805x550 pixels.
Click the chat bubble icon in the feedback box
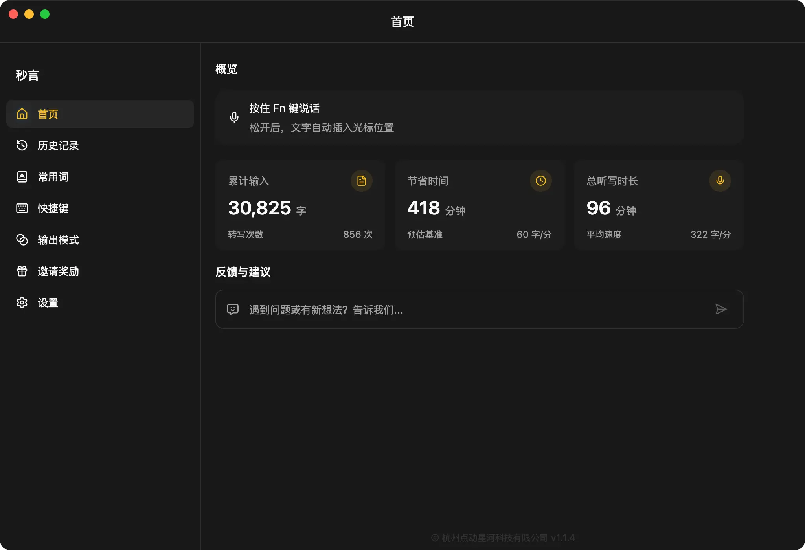(233, 310)
